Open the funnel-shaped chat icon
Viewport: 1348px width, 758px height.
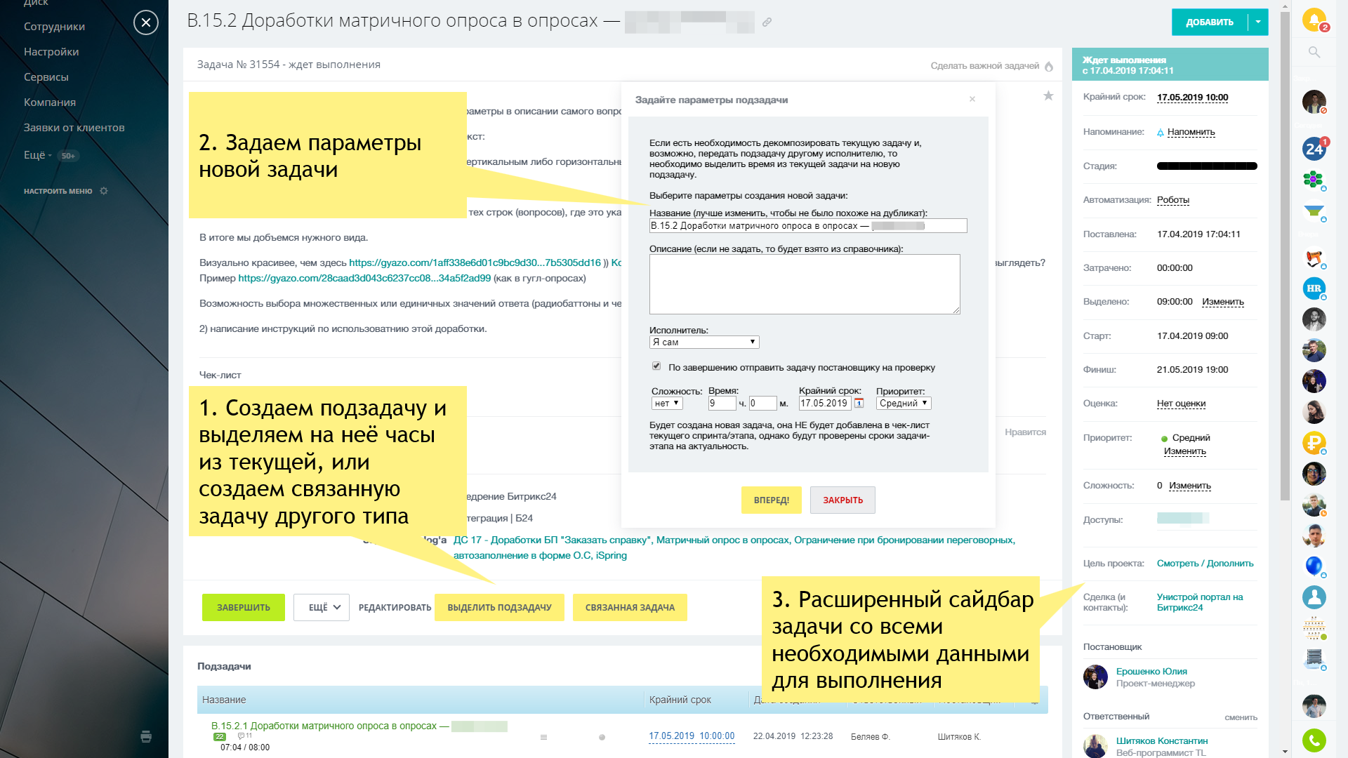[x=1314, y=211]
